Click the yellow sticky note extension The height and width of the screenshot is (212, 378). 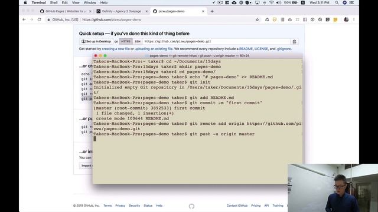tap(335, 19)
